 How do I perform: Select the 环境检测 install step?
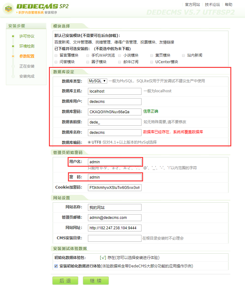pyautogui.click(x=27, y=46)
